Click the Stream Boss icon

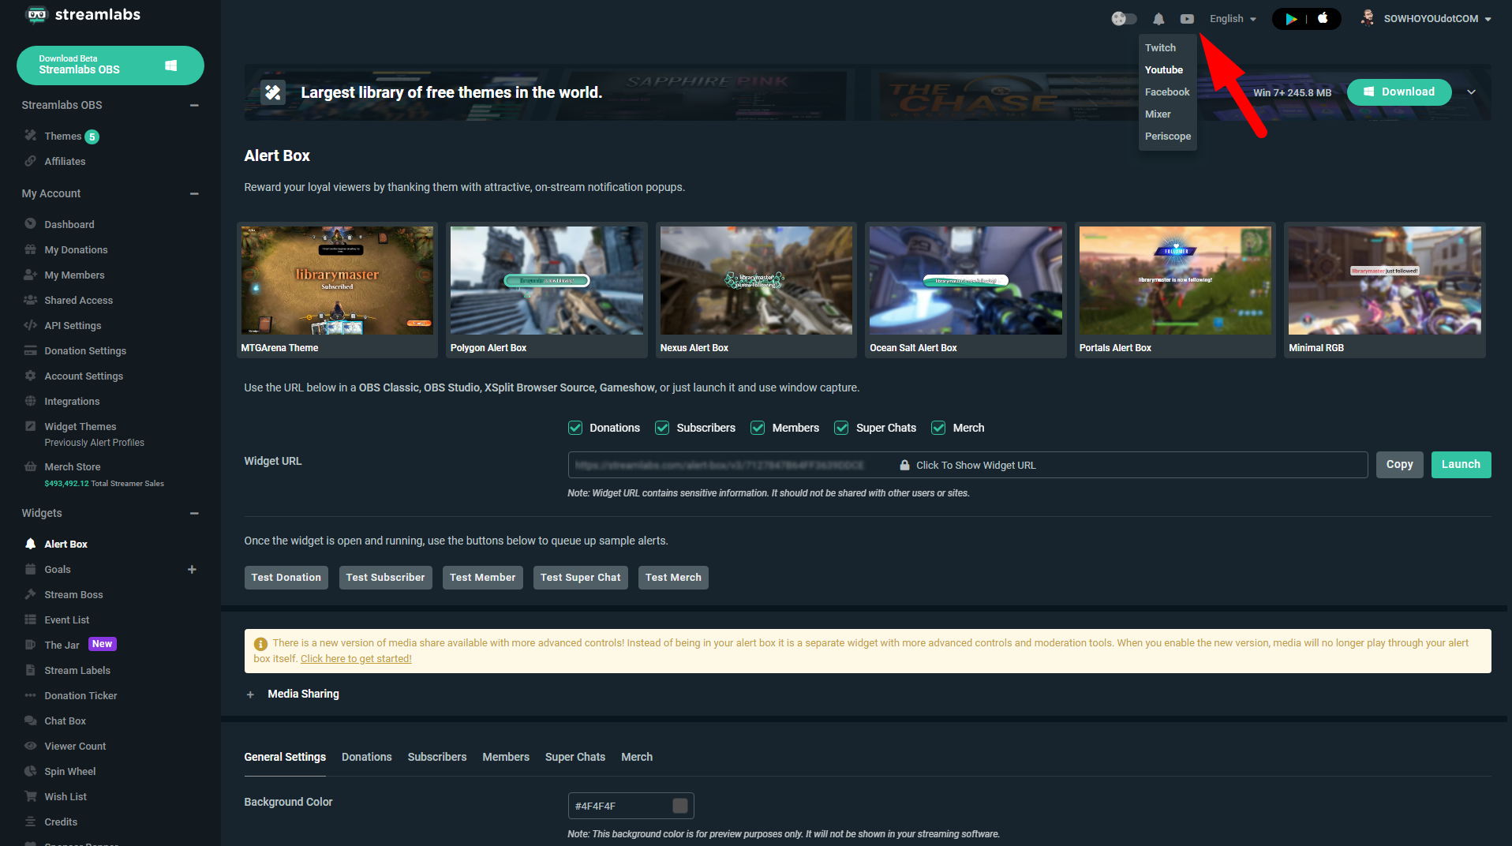tap(30, 594)
